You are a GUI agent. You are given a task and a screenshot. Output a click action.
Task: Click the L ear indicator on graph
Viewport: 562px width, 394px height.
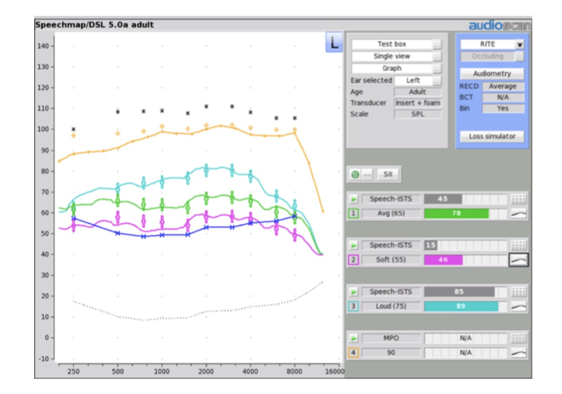[x=334, y=42]
